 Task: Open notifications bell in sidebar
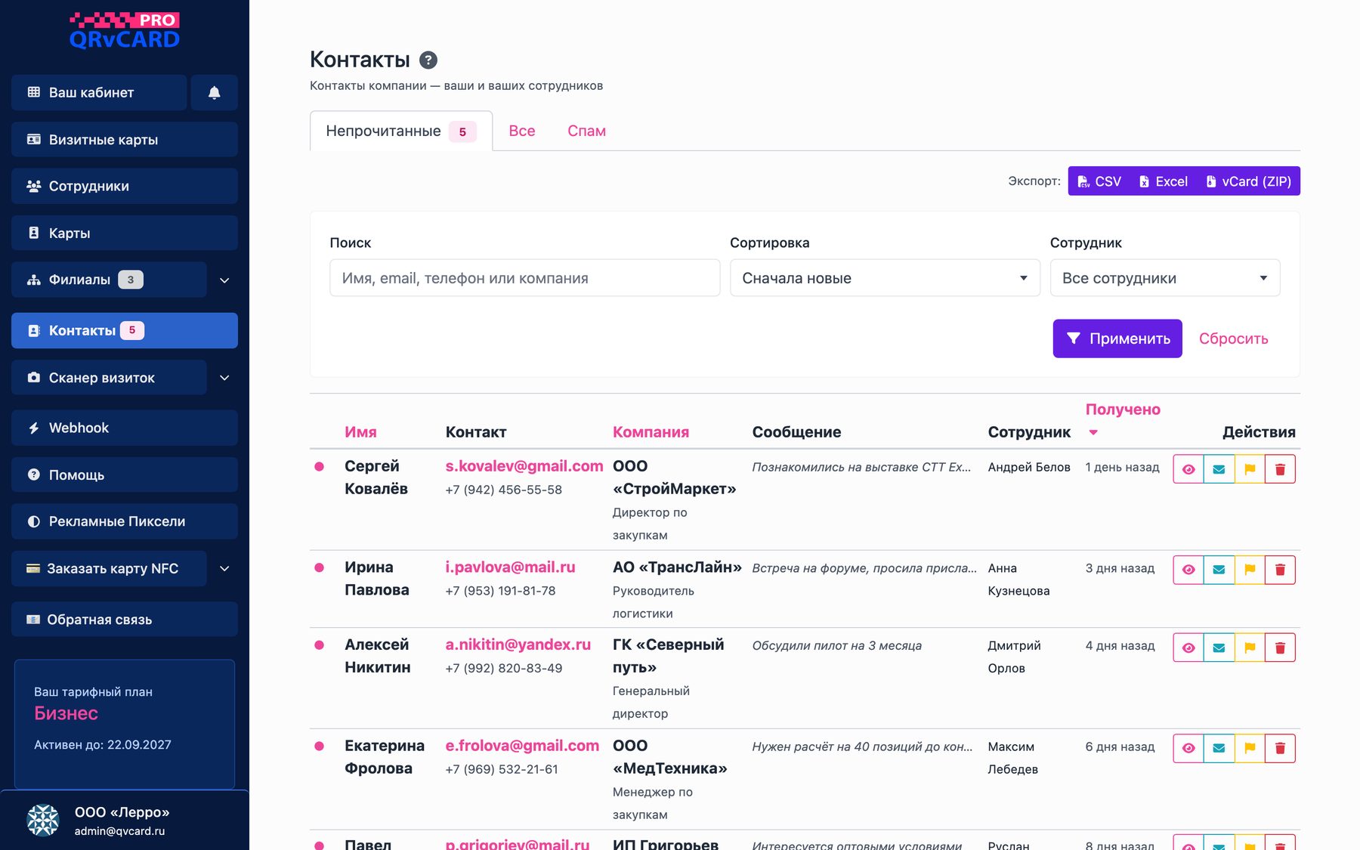coord(215,92)
